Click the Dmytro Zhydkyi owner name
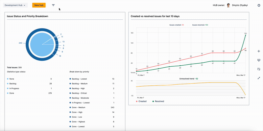This screenshot has width=263, height=131. (x=240, y=5)
